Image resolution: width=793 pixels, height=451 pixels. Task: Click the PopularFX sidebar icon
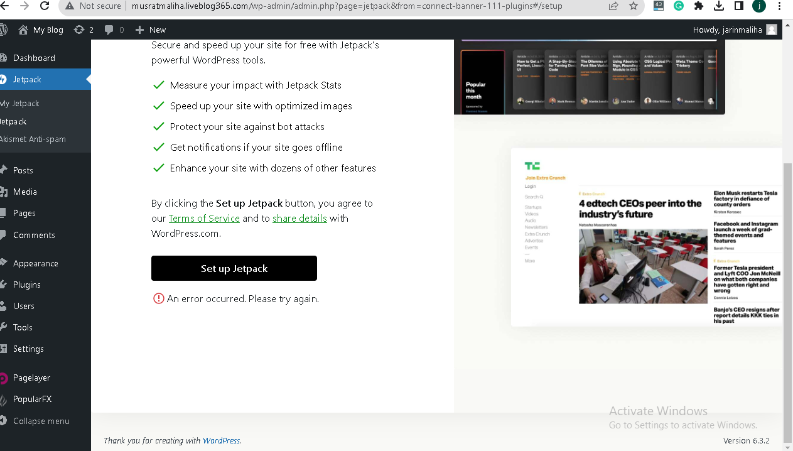pyautogui.click(x=4, y=399)
